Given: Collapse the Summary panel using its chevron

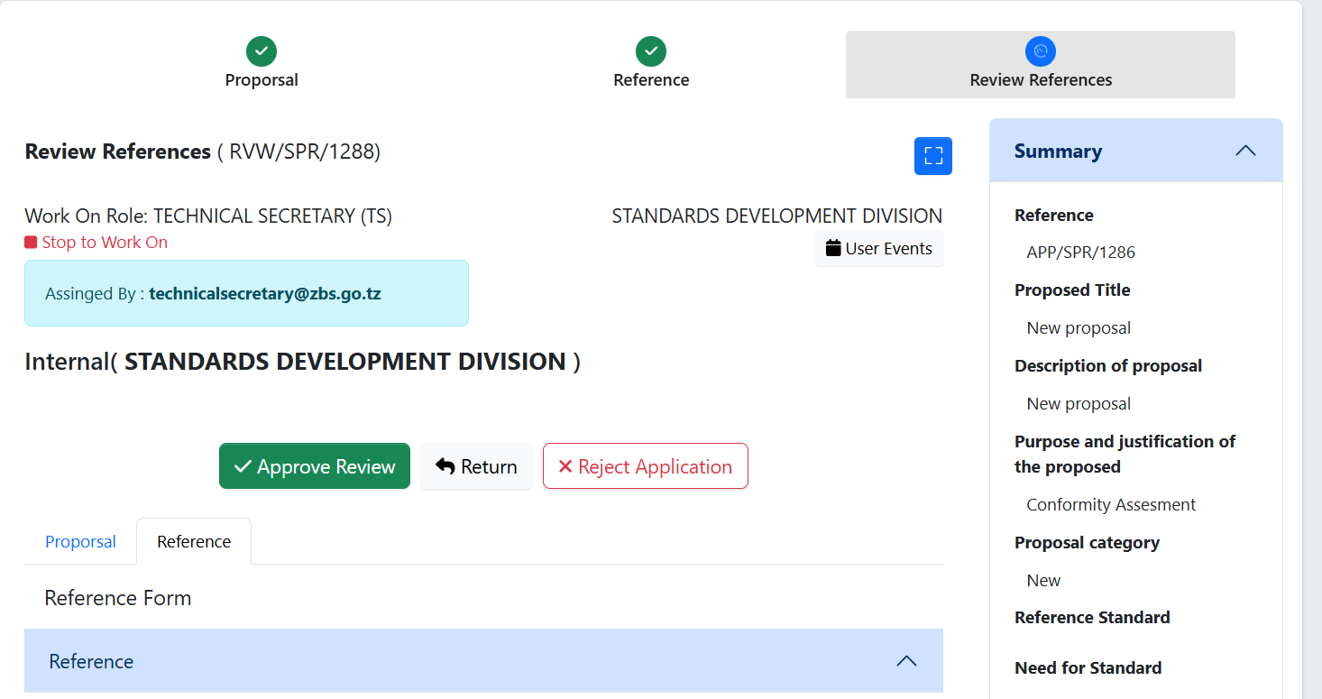Looking at the screenshot, I should click(x=1245, y=151).
